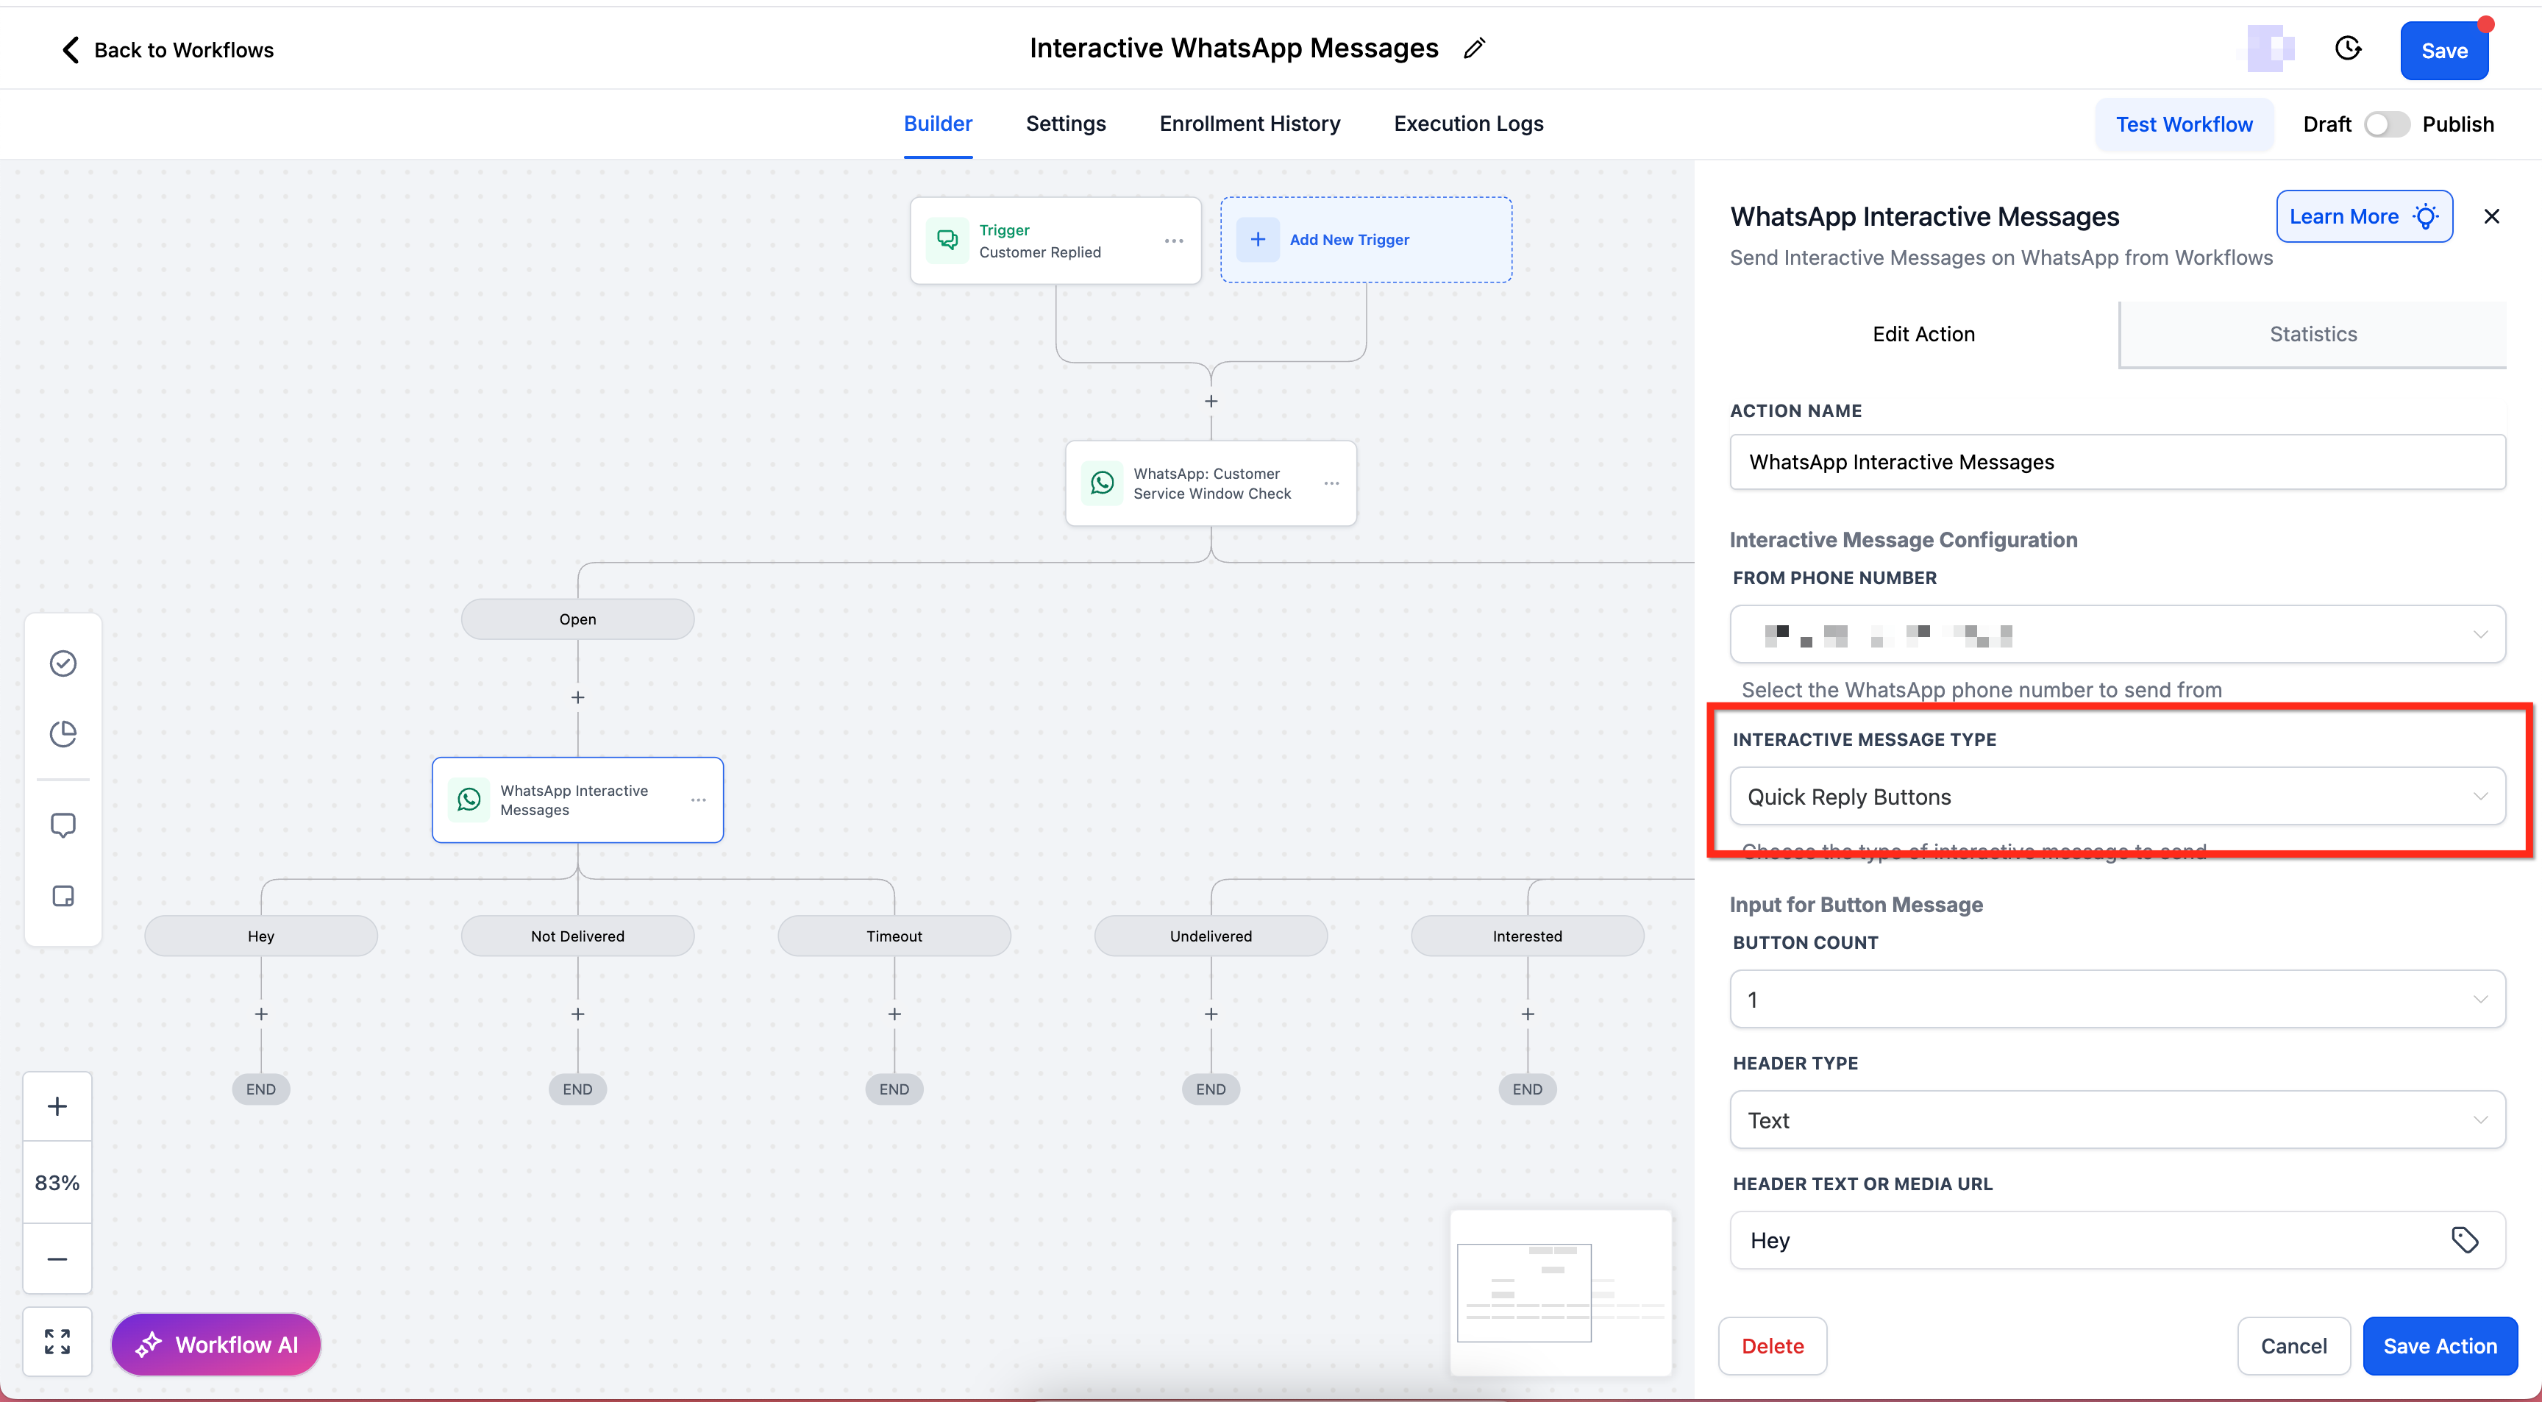This screenshot has height=1402, width=2542.
Task: Click the fullscreen expand canvas icon
Action: point(57,1342)
